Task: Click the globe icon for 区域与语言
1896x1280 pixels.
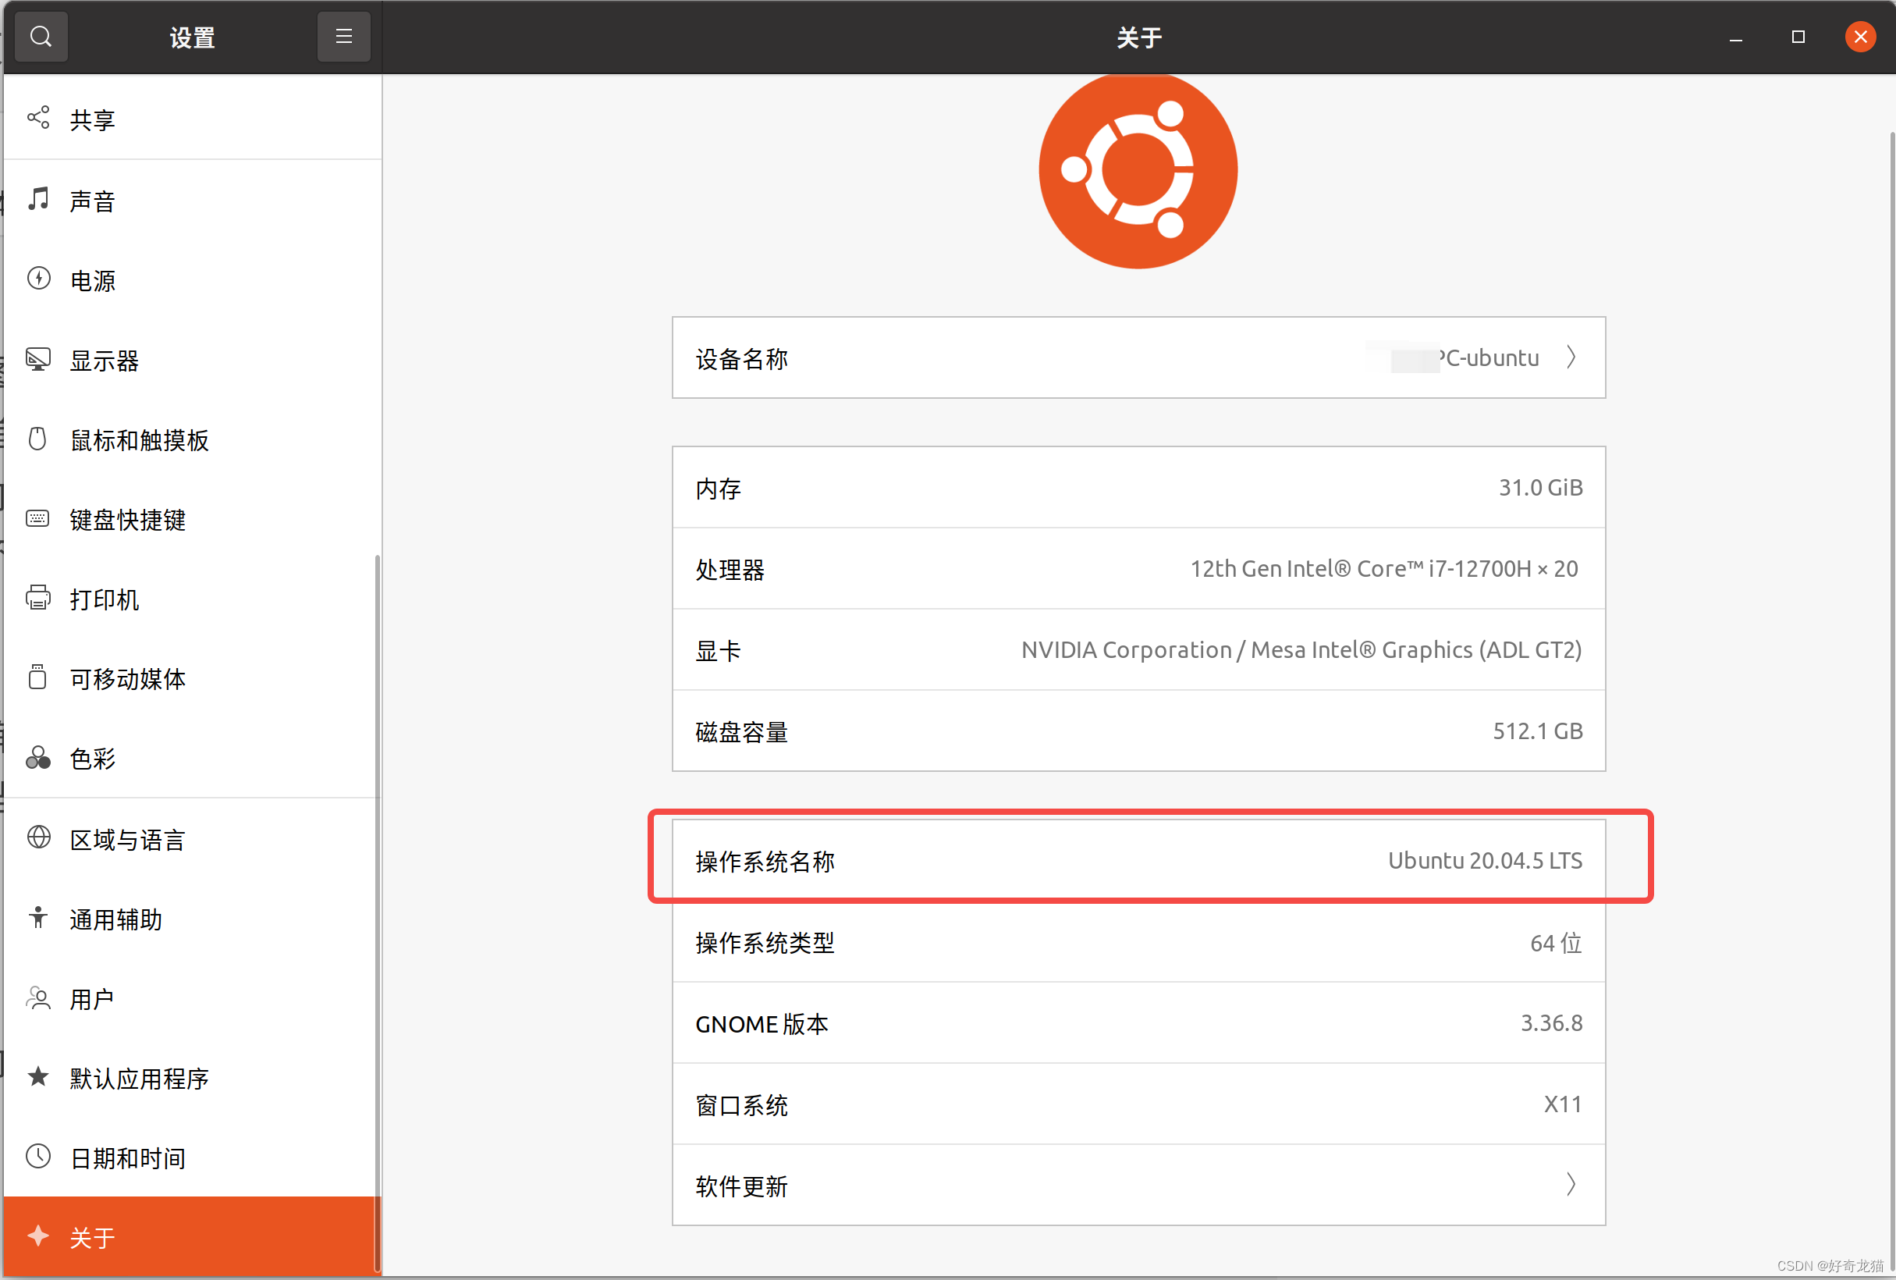Action: click(x=38, y=837)
